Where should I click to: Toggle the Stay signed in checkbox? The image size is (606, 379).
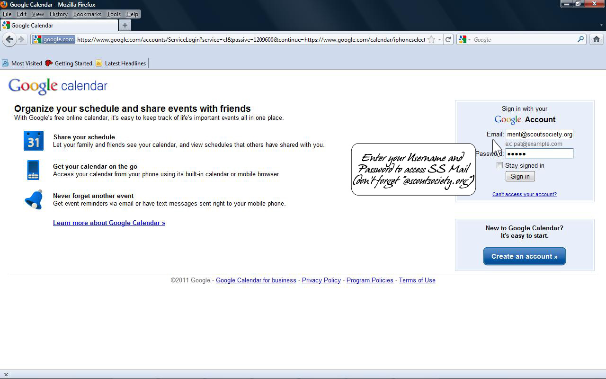coord(499,165)
